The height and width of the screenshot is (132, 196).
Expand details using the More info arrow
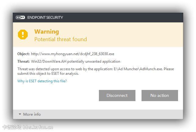(20, 114)
